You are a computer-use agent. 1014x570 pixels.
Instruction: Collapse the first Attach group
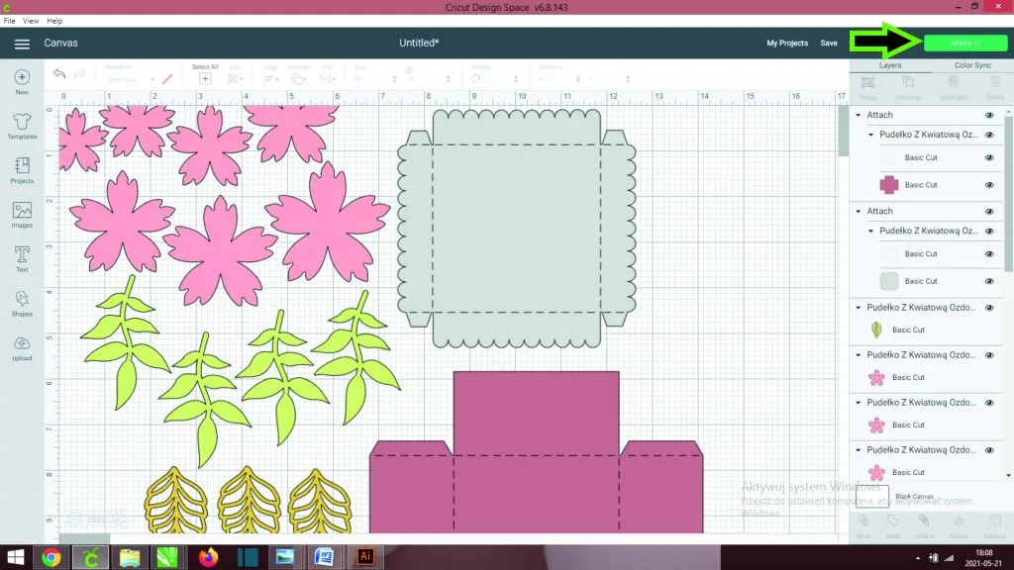coord(859,115)
